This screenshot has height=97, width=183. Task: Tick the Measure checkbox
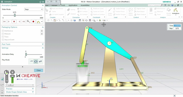coord(3,34)
